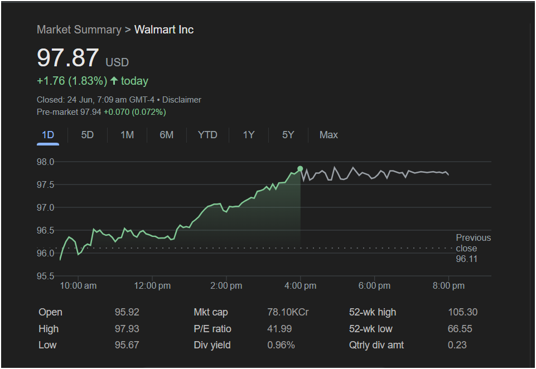This screenshot has width=536, height=369.
Task: Click the 2:00 pm axis label
Action: (226, 285)
